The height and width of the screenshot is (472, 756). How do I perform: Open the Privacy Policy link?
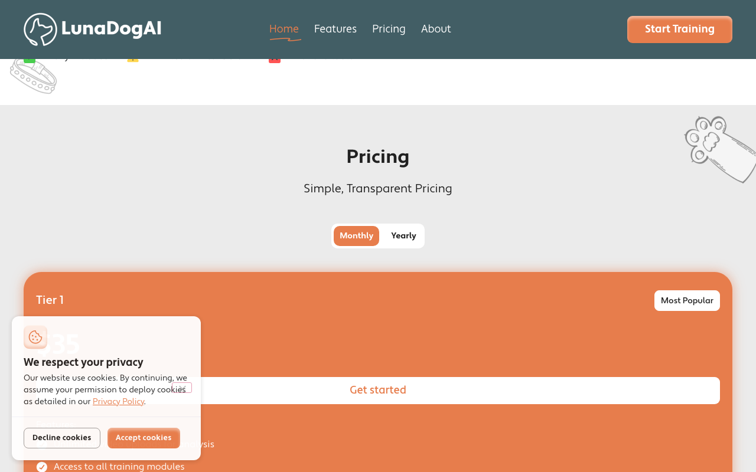(x=118, y=402)
